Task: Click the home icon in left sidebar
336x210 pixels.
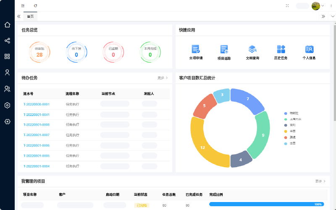Action: [7, 24]
